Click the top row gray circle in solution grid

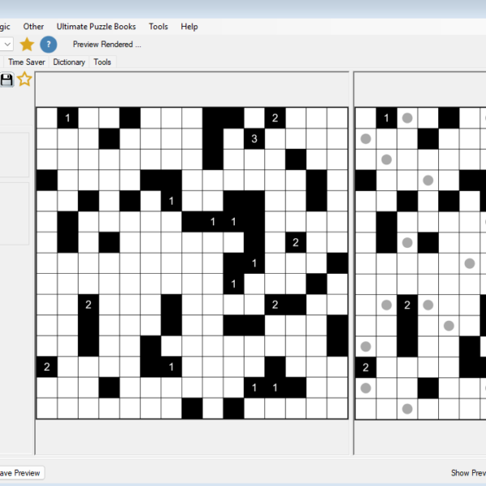click(407, 118)
